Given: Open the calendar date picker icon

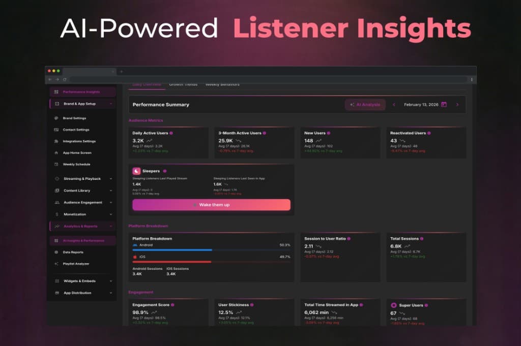Looking at the screenshot, I should (444, 105).
